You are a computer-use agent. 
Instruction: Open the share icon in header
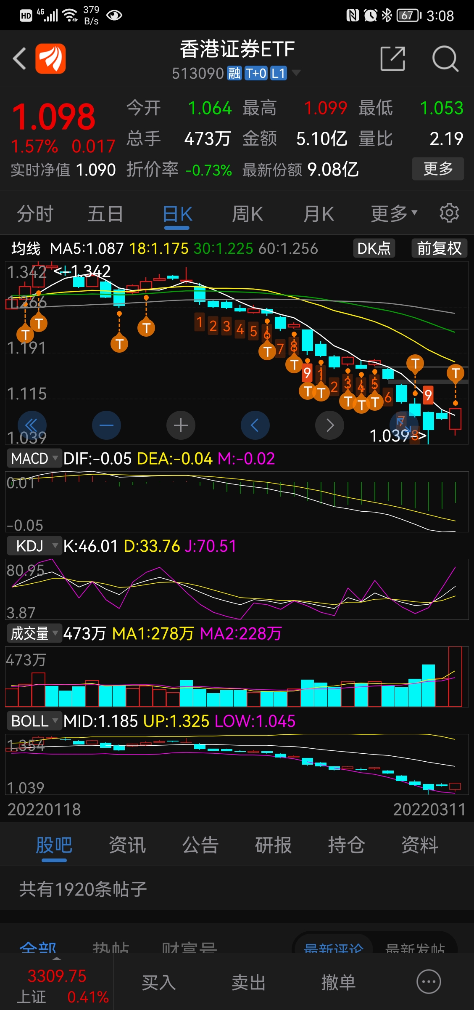coord(392,58)
